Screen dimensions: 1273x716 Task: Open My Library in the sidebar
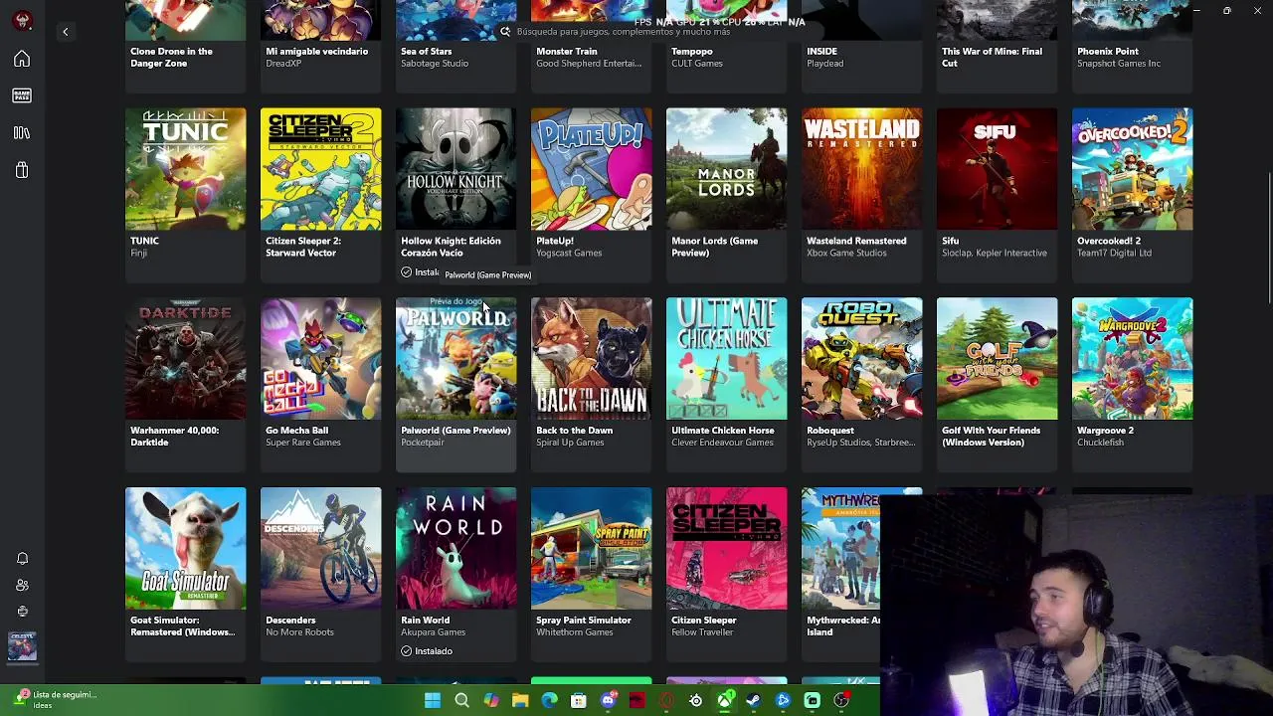point(22,133)
